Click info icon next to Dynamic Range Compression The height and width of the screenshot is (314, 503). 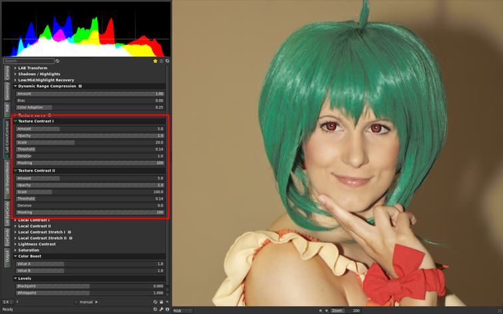81,86
